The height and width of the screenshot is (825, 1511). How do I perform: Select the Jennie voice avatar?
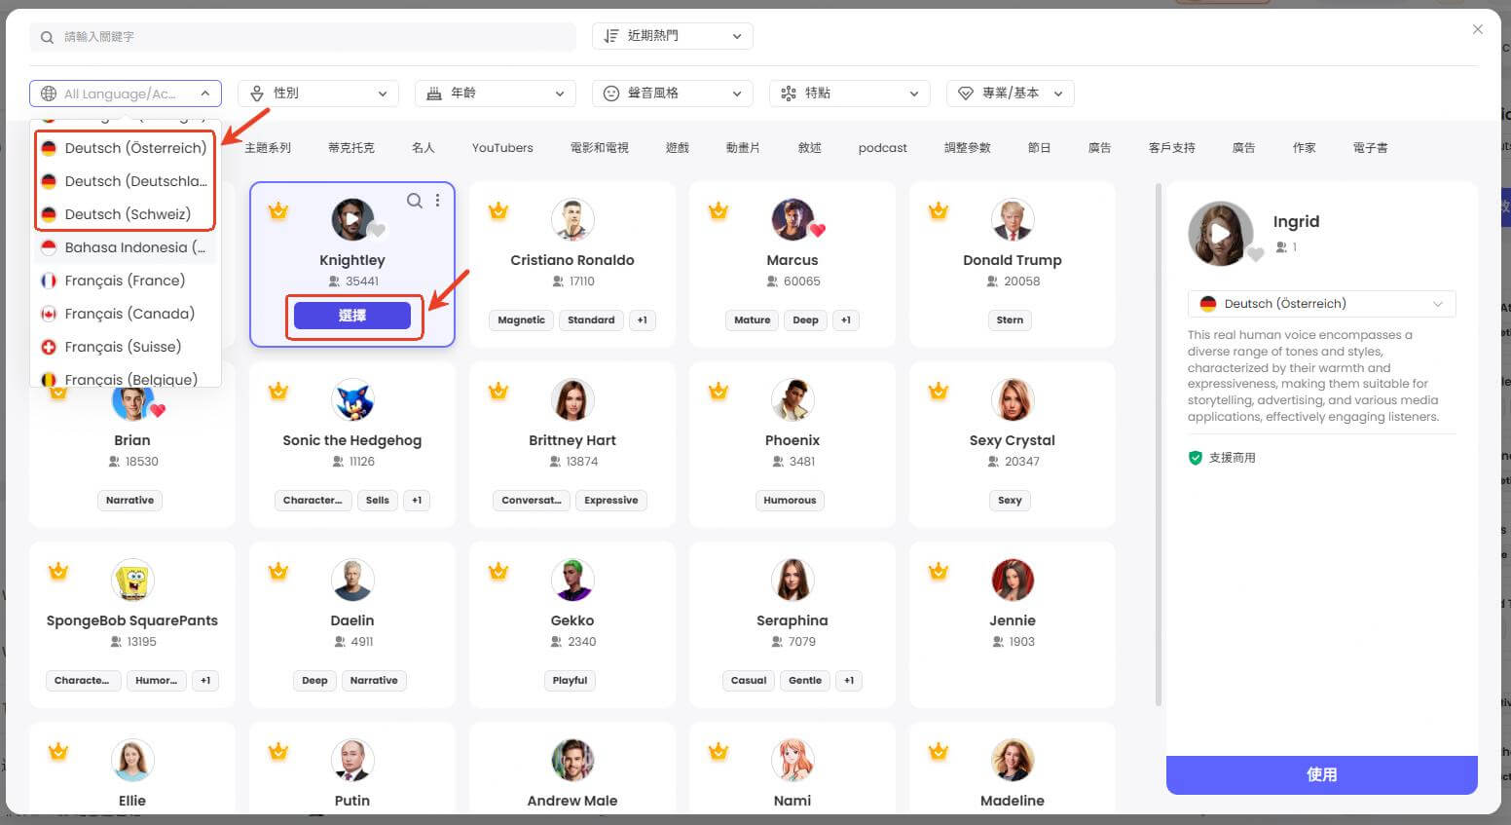point(1013,580)
